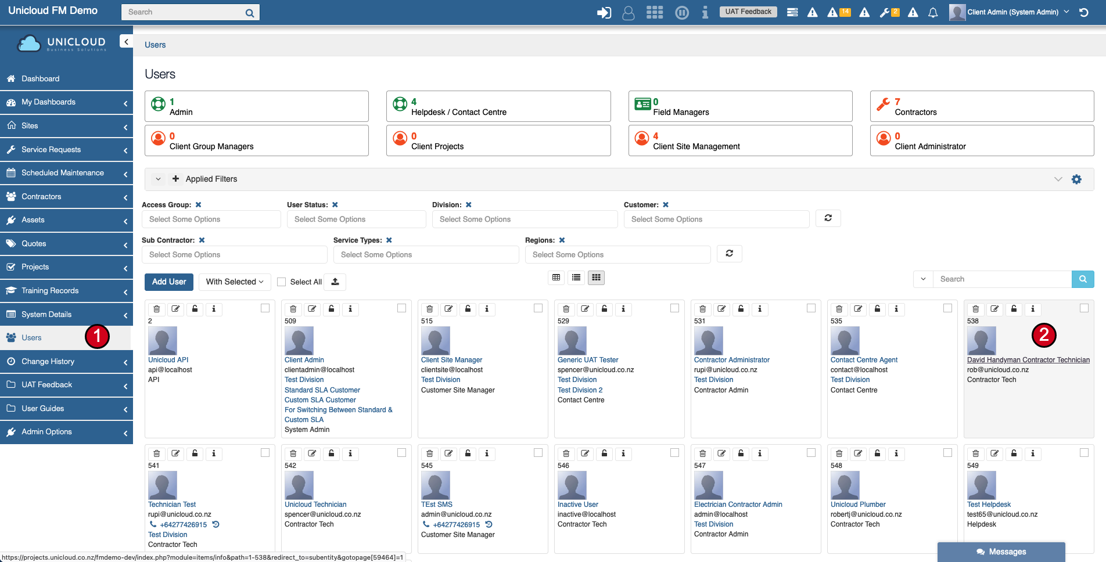The width and height of the screenshot is (1106, 562).
Task: Switch to table view layout icon
Action: (x=556, y=278)
